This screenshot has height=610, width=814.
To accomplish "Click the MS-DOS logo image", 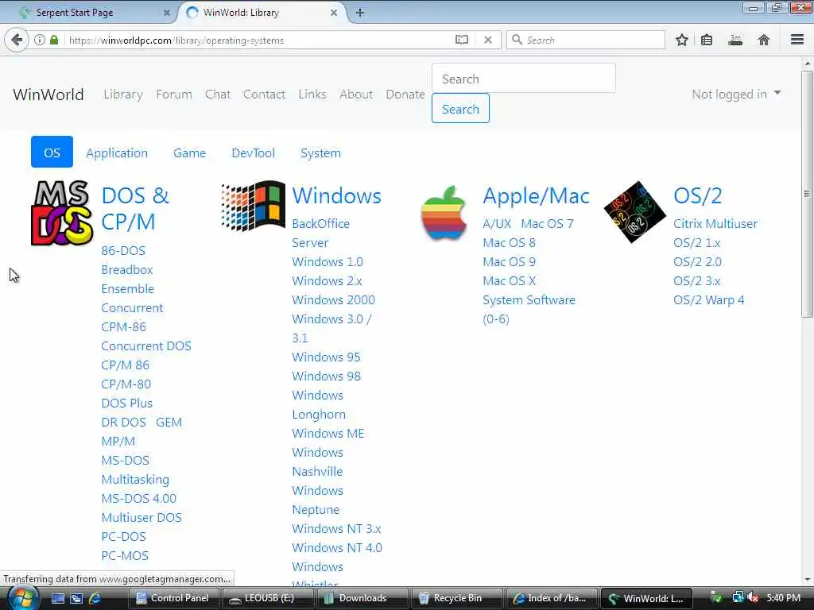I will pyautogui.click(x=62, y=213).
